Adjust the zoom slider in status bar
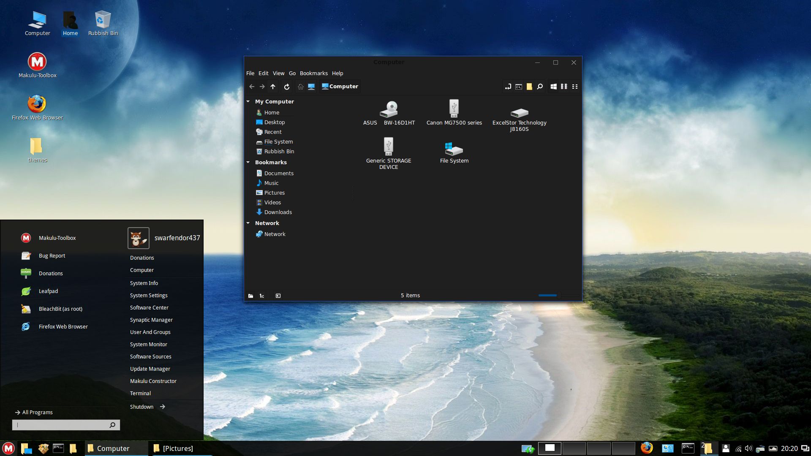Viewport: 811px width, 456px height. pyautogui.click(x=558, y=296)
